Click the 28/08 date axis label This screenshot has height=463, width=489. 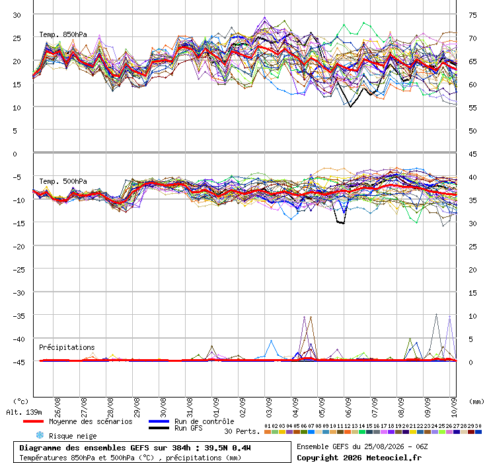[x=110, y=407]
